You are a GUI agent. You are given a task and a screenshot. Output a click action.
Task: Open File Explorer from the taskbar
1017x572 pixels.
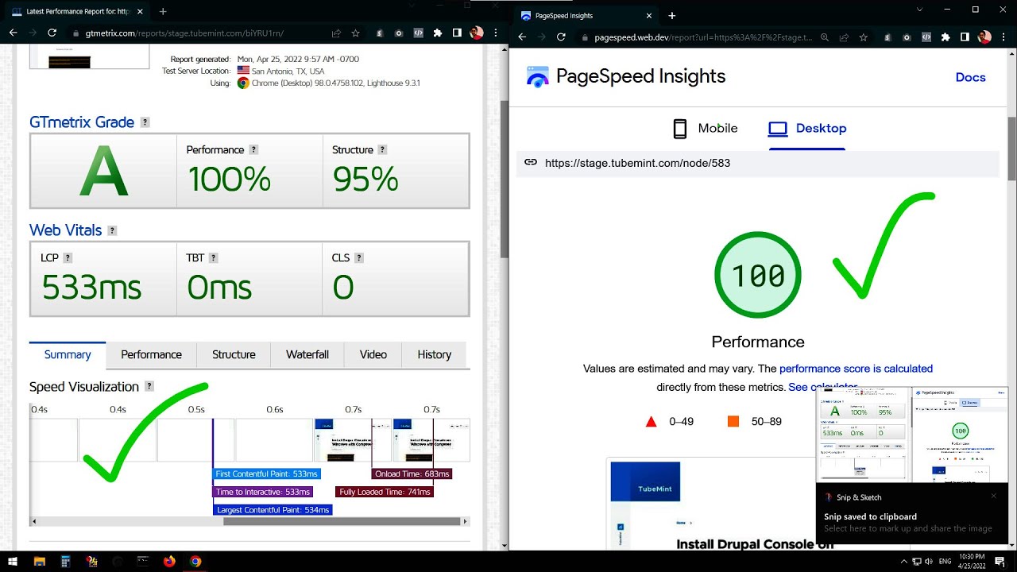pos(39,562)
